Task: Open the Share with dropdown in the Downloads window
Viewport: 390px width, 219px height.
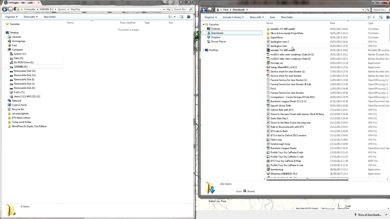Action: pos(257,17)
